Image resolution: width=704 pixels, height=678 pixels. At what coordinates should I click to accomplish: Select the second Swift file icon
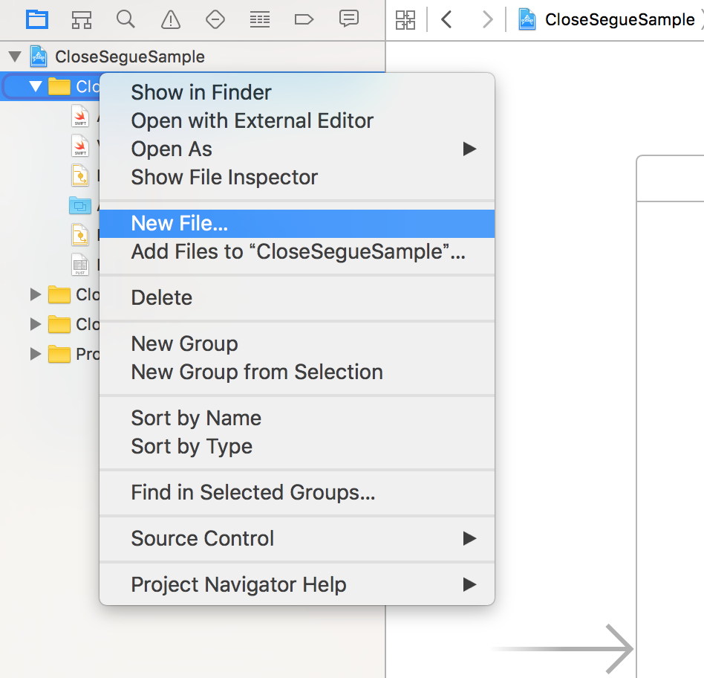point(80,146)
